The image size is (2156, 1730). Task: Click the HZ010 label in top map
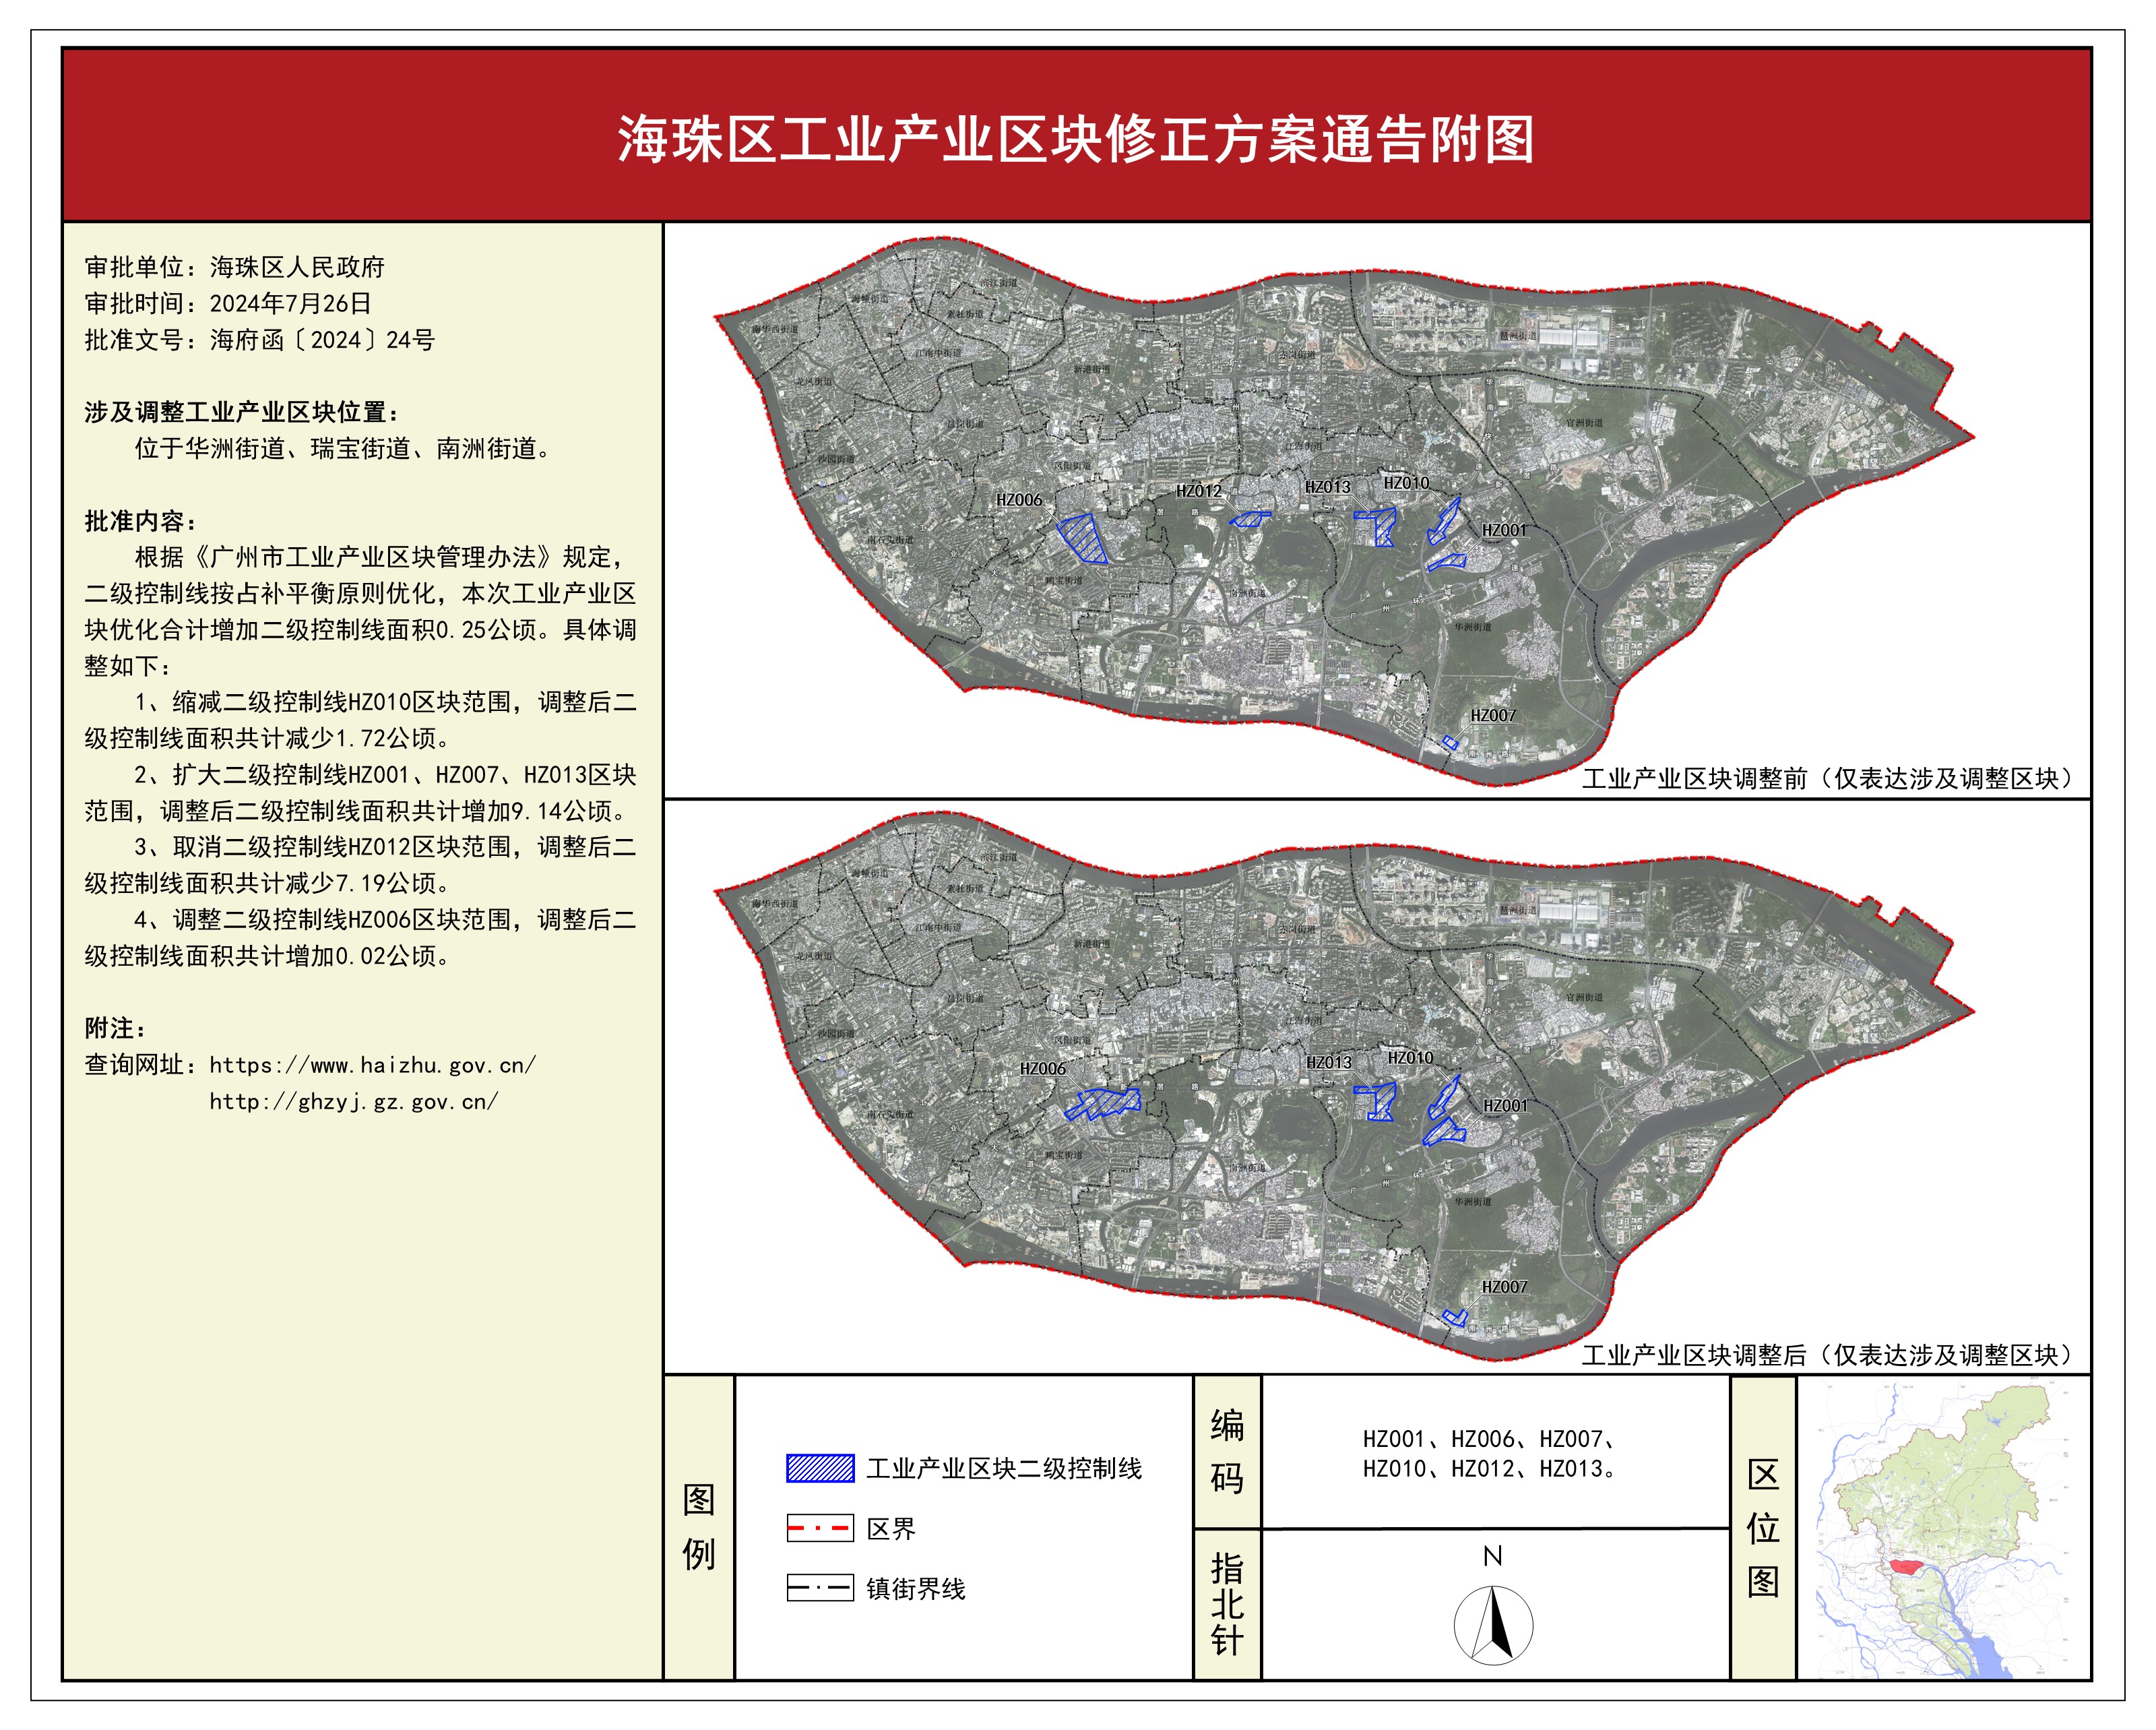click(x=1406, y=483)
